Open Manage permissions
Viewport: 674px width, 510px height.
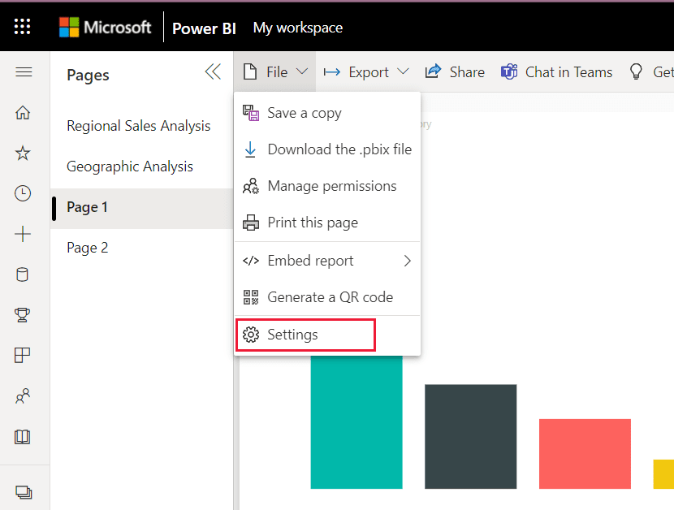coord(327,186)
